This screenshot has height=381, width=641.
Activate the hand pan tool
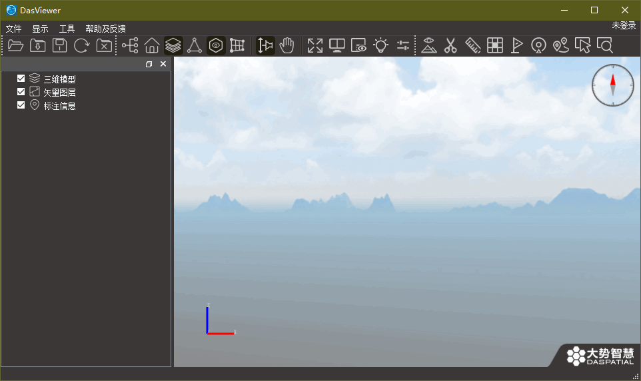pos(287,45)
